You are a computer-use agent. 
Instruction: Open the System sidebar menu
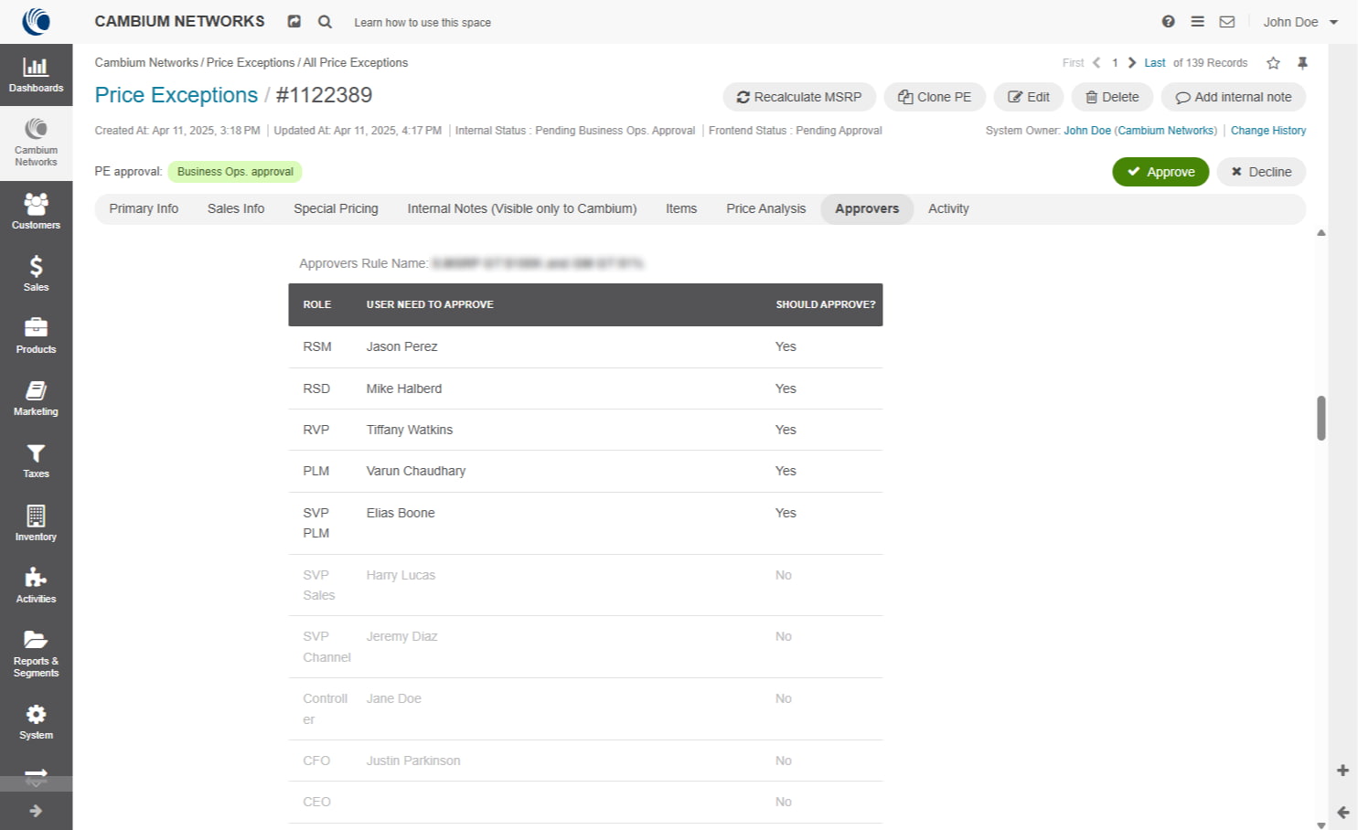coord(36,721)
